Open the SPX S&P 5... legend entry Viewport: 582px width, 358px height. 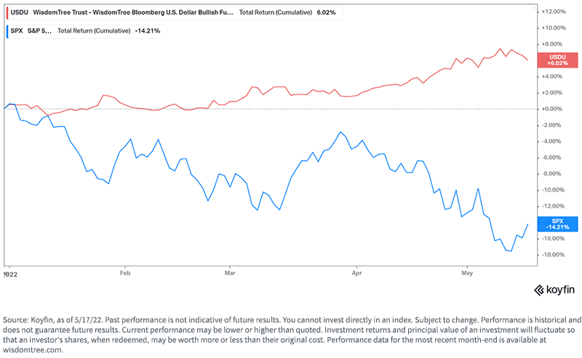(x=86, y=31)
